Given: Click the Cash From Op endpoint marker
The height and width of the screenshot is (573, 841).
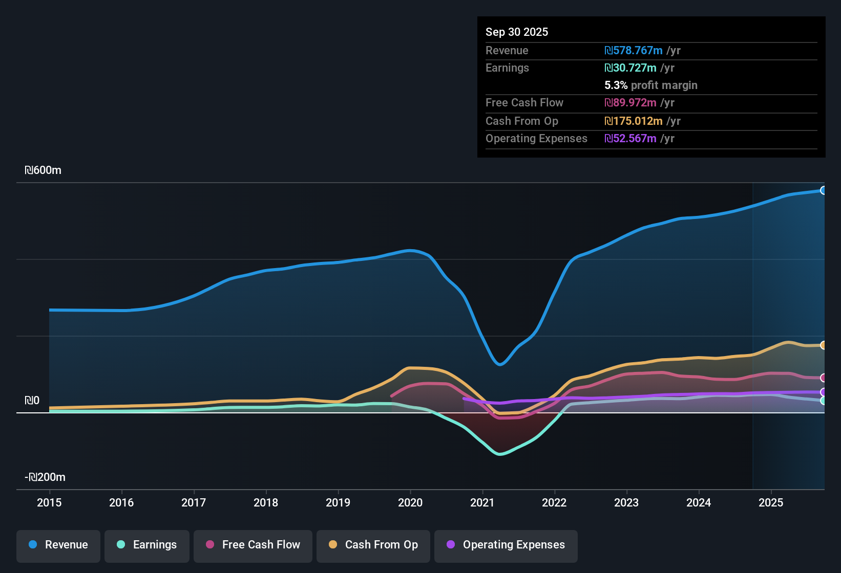Looking at the screenshot, I should pyautogui.click(x=824, y=344).
